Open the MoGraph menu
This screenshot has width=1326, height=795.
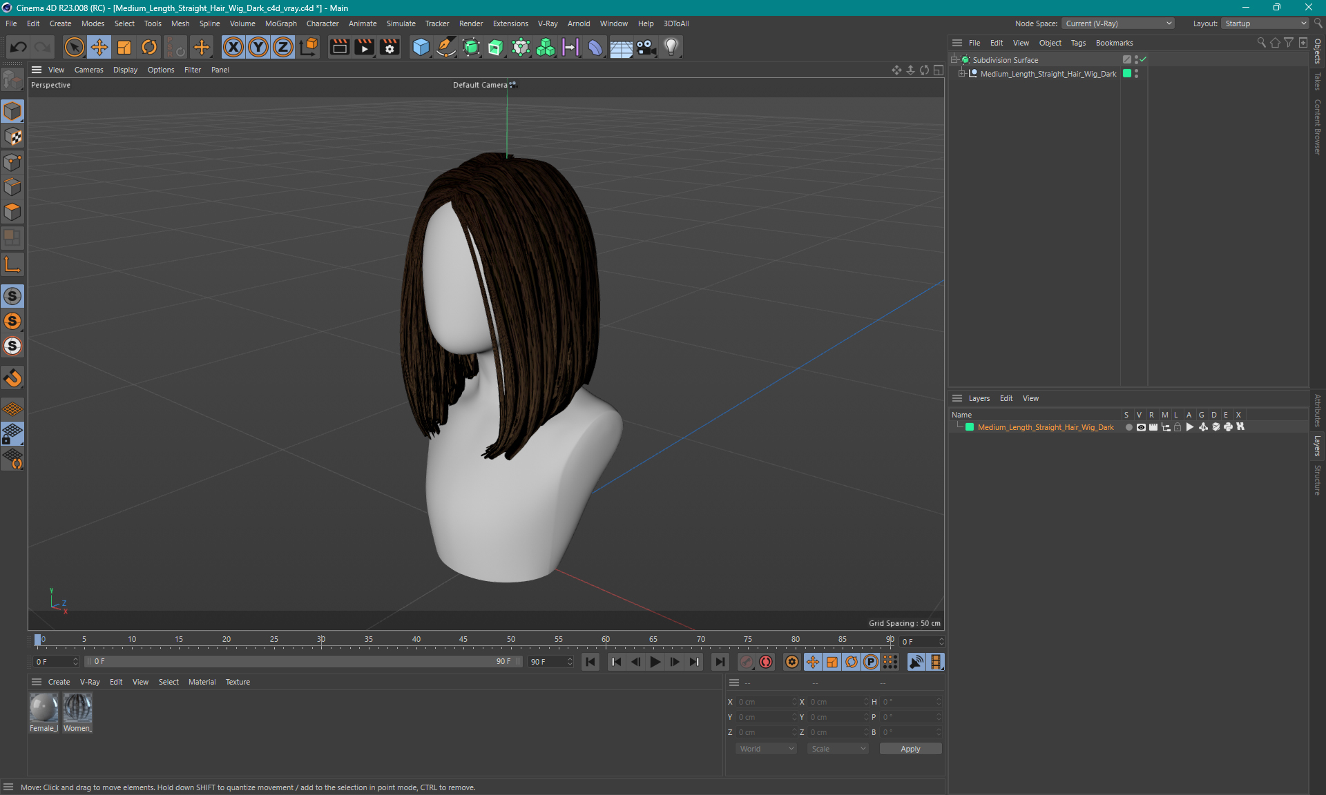tap(280, 23)
